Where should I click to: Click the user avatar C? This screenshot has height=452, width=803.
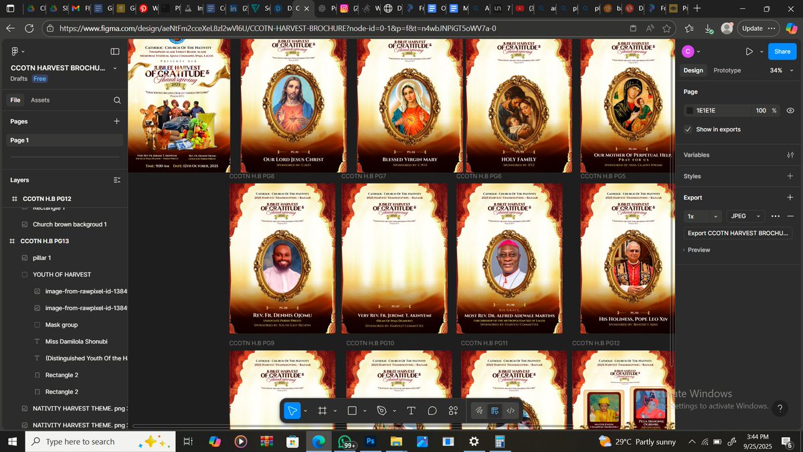687,52
